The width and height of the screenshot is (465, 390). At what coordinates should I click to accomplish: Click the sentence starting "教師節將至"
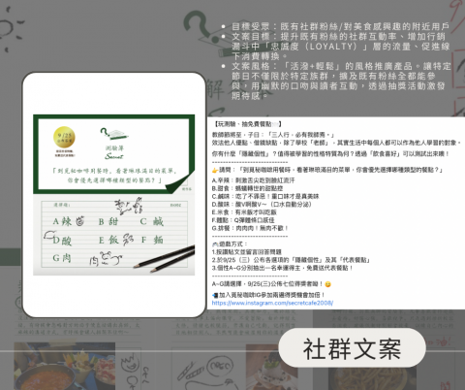click(x=273, y=135)
